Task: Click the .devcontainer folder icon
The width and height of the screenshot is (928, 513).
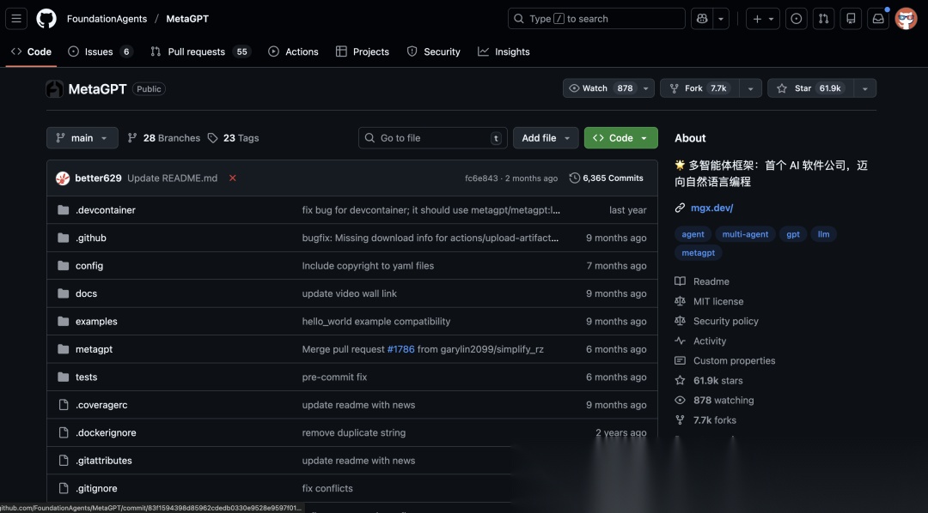Action: [x=64, y=210]
